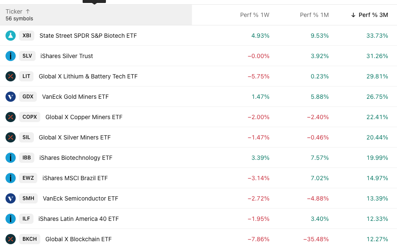Open the GDX ticker symbol badge

[x=28, y=97]
